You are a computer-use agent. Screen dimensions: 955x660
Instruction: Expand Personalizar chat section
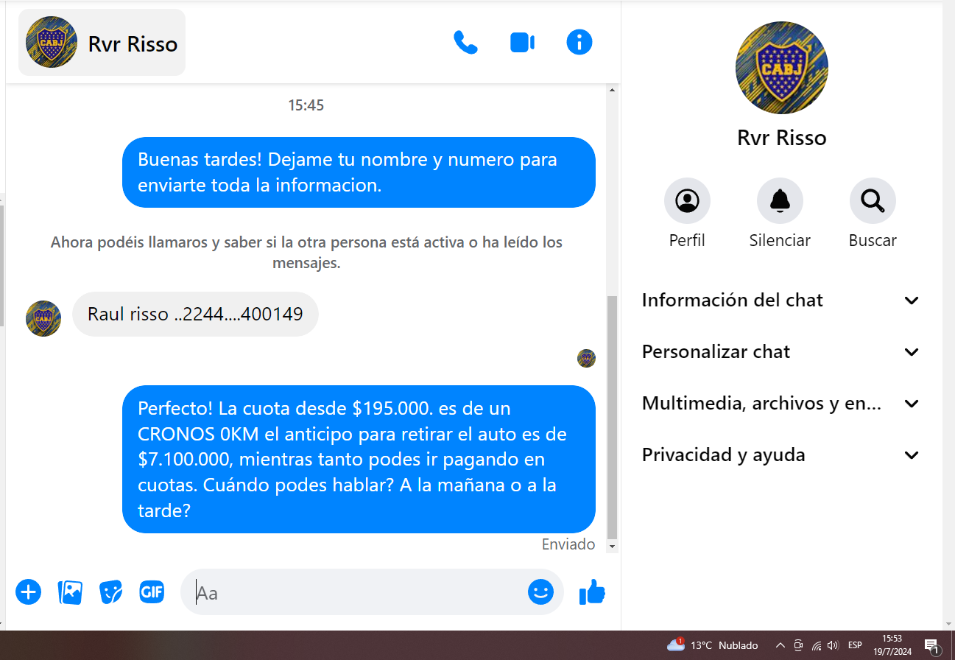point(780,352)
